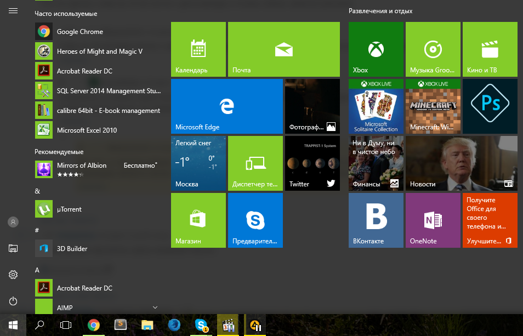Expand the AIMP folder chevron
The width and height of the screenshot is (523, 336).
click(155, 307)
